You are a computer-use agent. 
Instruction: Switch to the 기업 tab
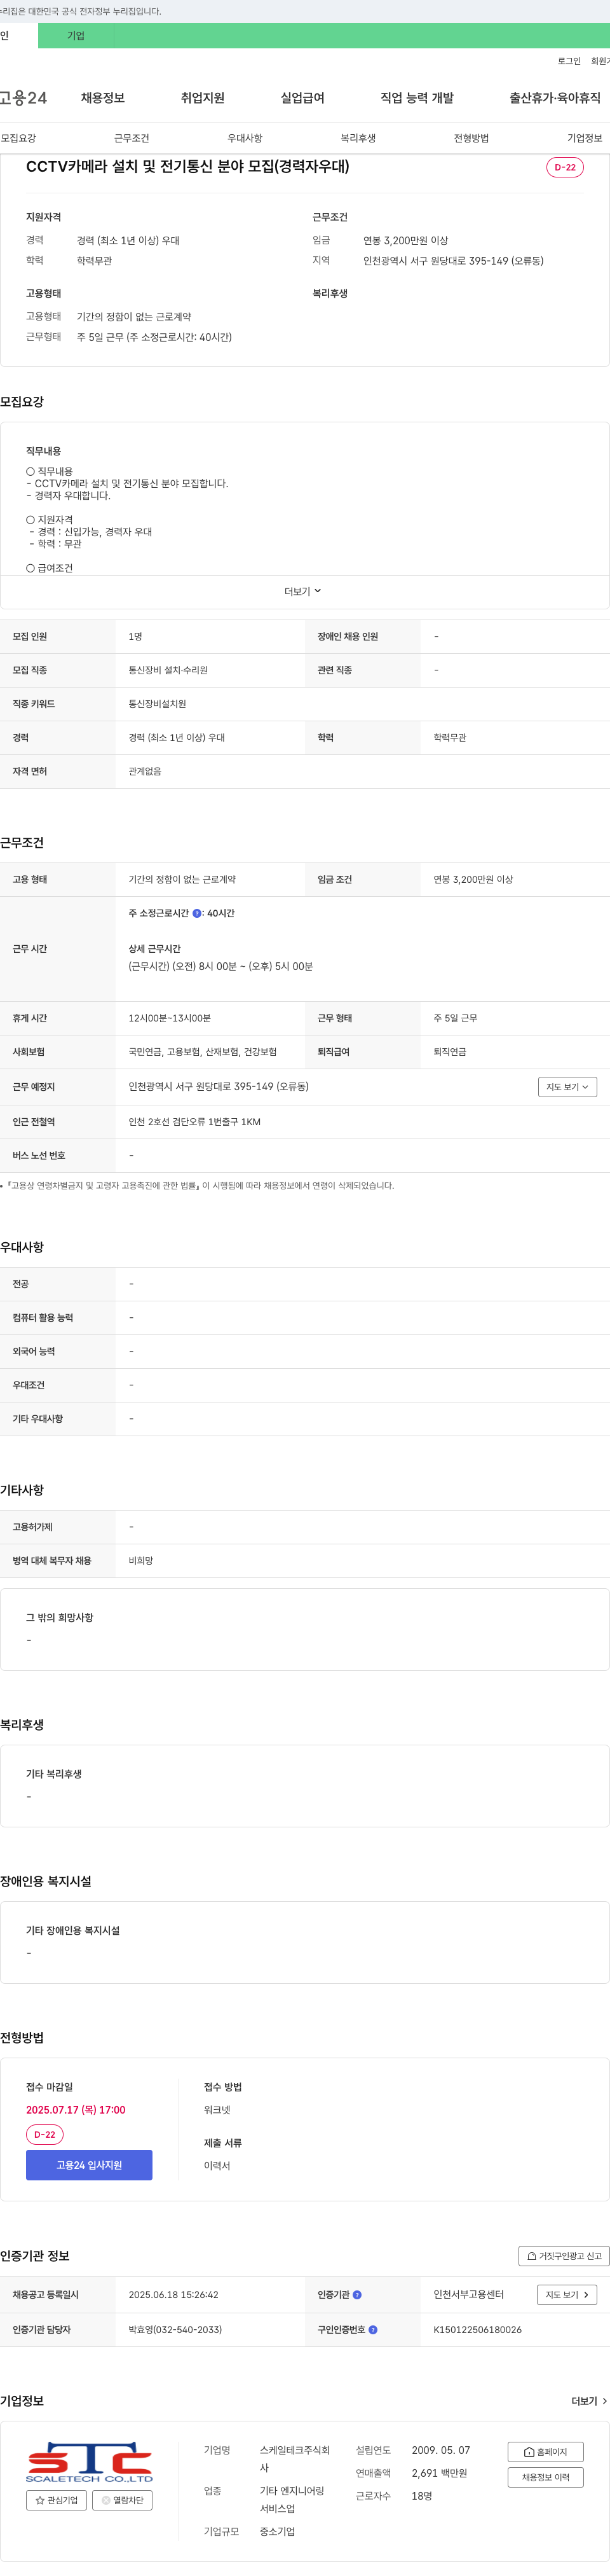tap(76, 36)
